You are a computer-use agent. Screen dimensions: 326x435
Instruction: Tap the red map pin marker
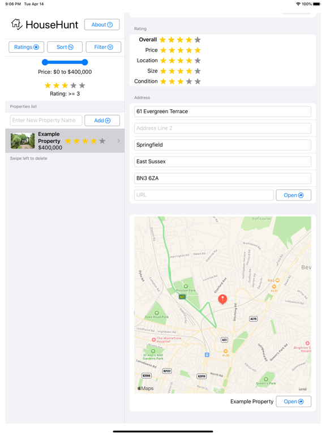222,299
